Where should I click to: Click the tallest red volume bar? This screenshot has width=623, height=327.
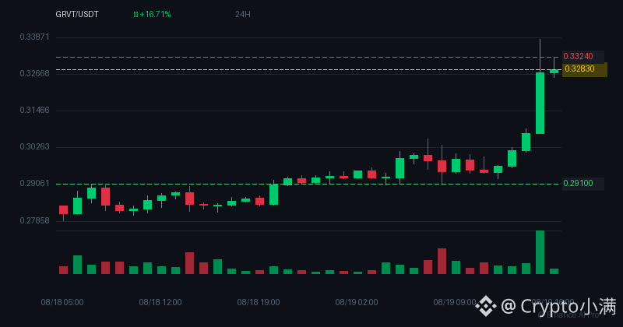pos(442,261)
